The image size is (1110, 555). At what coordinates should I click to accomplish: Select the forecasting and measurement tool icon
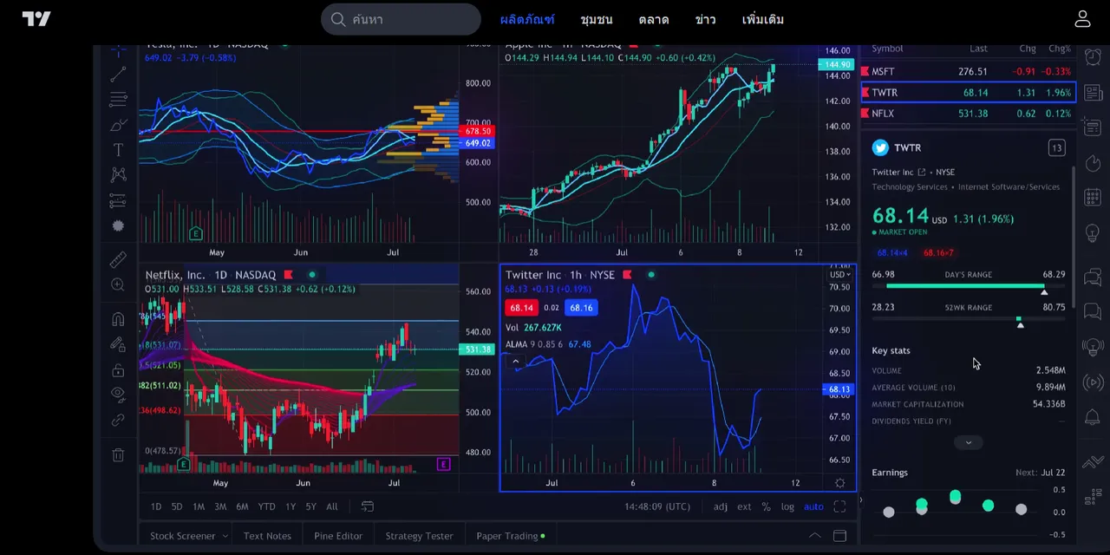click(118, 200)
